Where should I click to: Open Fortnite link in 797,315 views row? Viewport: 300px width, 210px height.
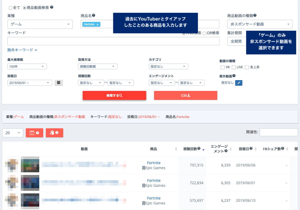154,163
